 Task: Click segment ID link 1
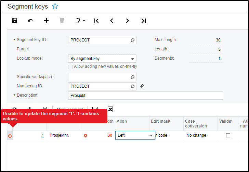(x=43, y=135)
